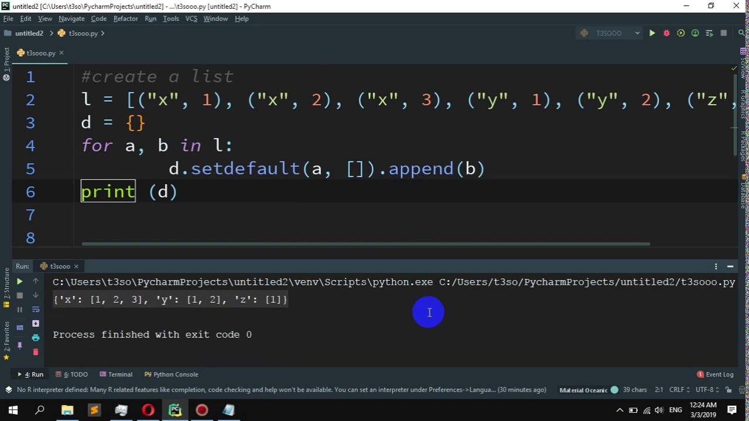Click the Material Oceanic theme indicator
Screen dimensions: 749x421
[589, 390]
